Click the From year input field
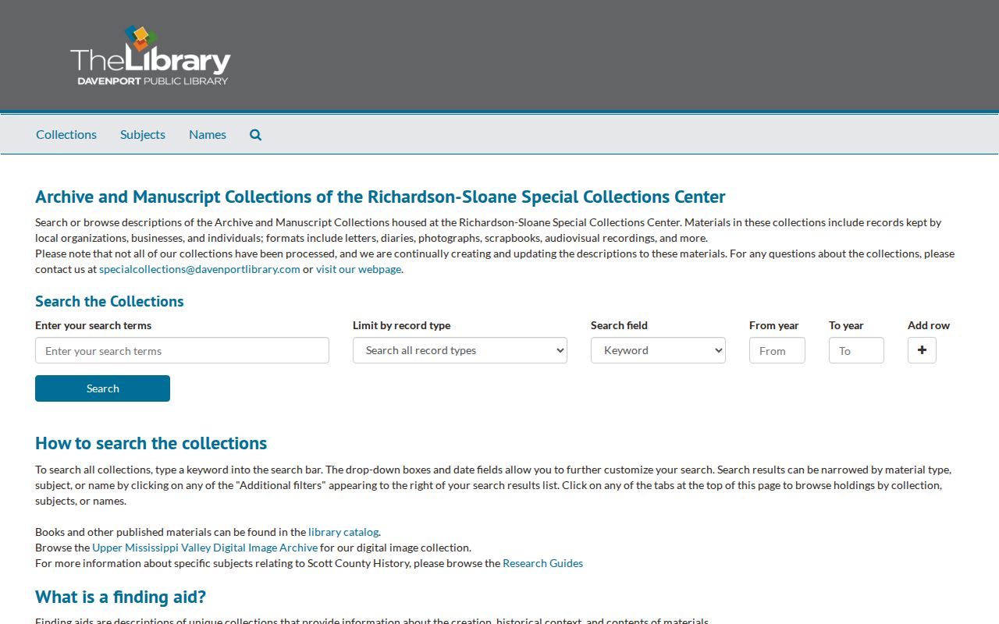The image size is (999, 624). [777, 350]
